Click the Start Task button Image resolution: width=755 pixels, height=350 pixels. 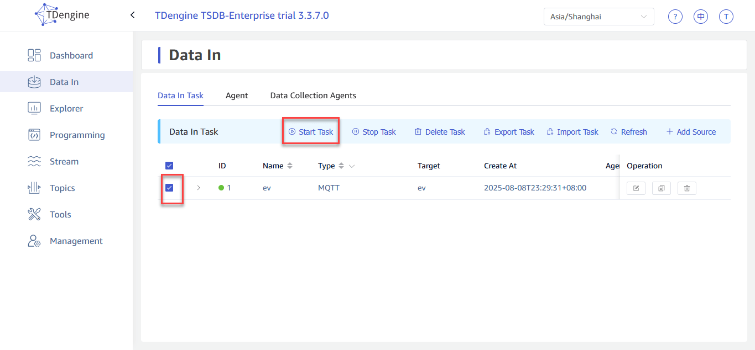(311, 132)
